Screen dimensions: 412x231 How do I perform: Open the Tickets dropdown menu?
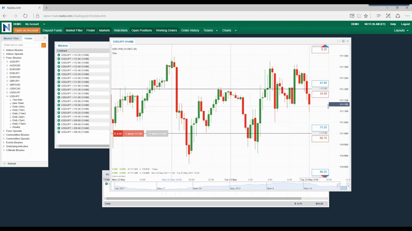(x=211, y=30)
